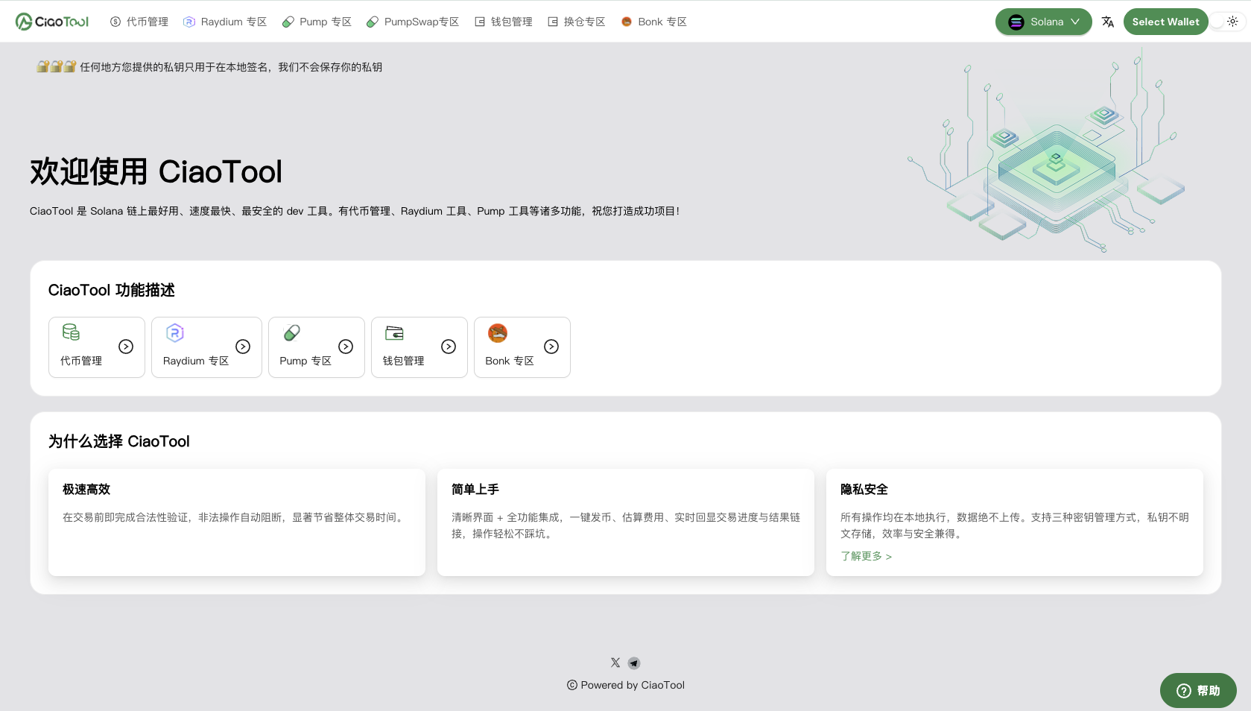
Task: Click the 了解更多 link
Action: pos(866,556)
